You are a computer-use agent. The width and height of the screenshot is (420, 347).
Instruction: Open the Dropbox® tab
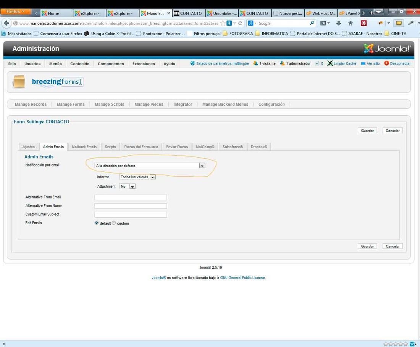pyautogui.click(x=259, y=147)
